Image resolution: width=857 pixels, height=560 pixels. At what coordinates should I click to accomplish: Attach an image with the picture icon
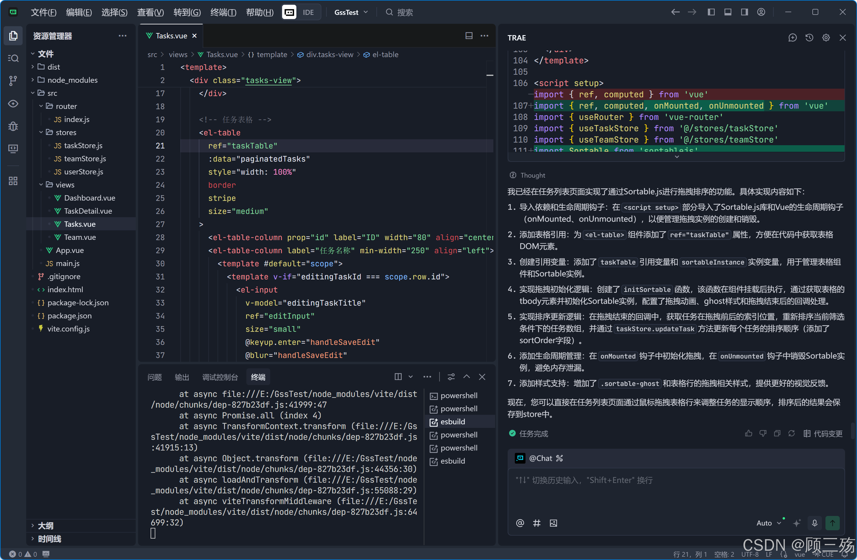tap(553, 523)
